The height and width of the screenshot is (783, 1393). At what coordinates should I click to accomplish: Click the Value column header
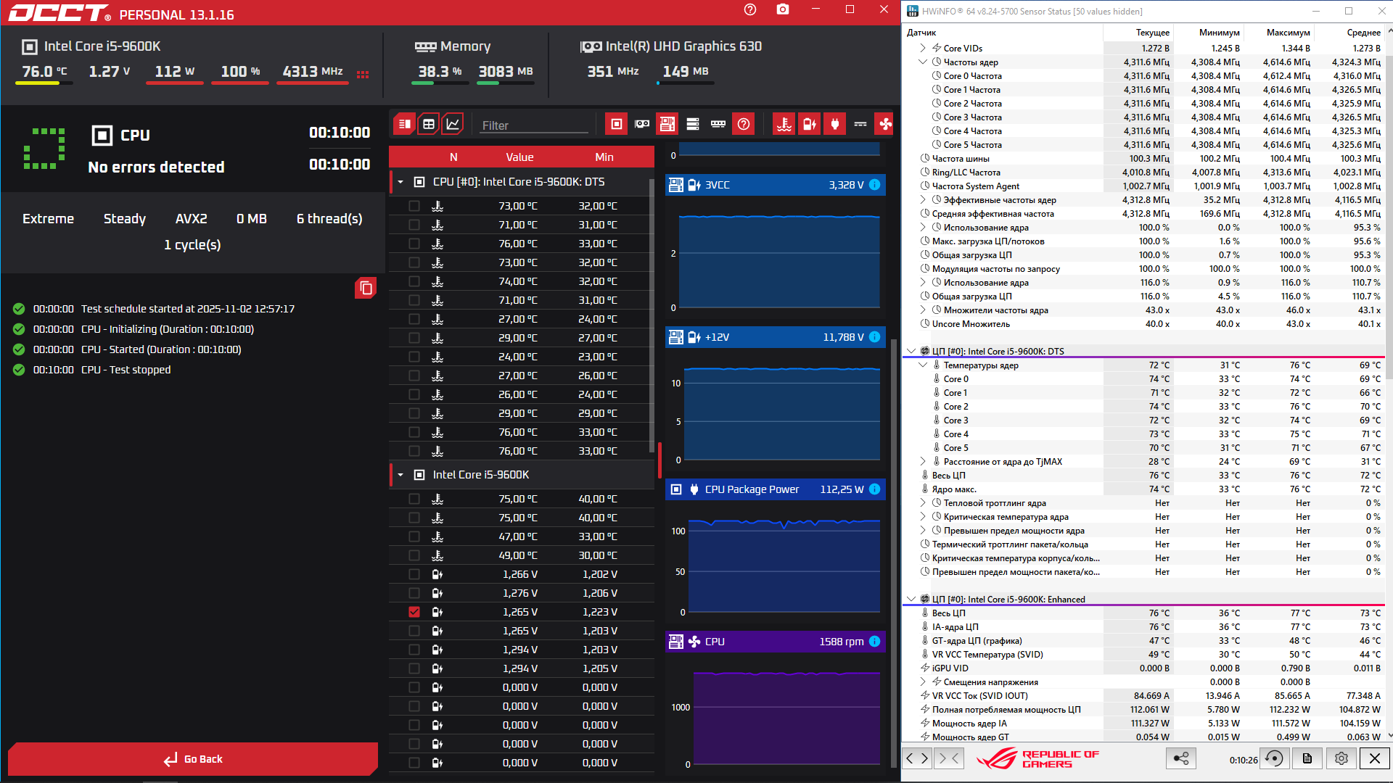pyautogui.click(x=519, y=157)
